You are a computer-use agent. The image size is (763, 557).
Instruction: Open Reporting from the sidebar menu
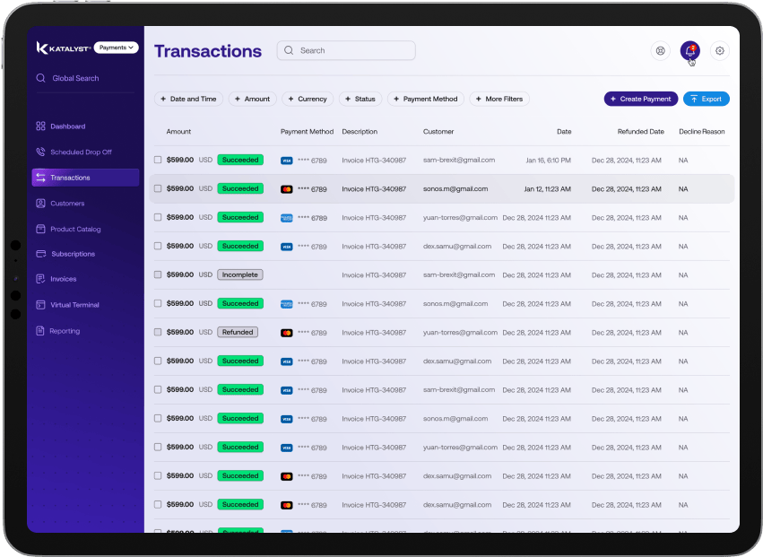64,331
